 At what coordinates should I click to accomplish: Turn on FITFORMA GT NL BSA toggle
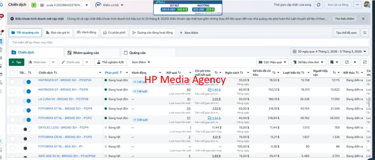tap(27, 148)
